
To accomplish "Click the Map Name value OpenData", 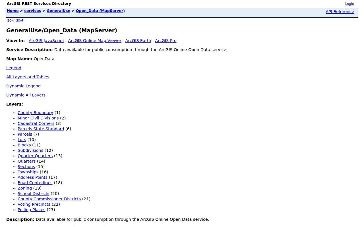I will coord(44,59).
